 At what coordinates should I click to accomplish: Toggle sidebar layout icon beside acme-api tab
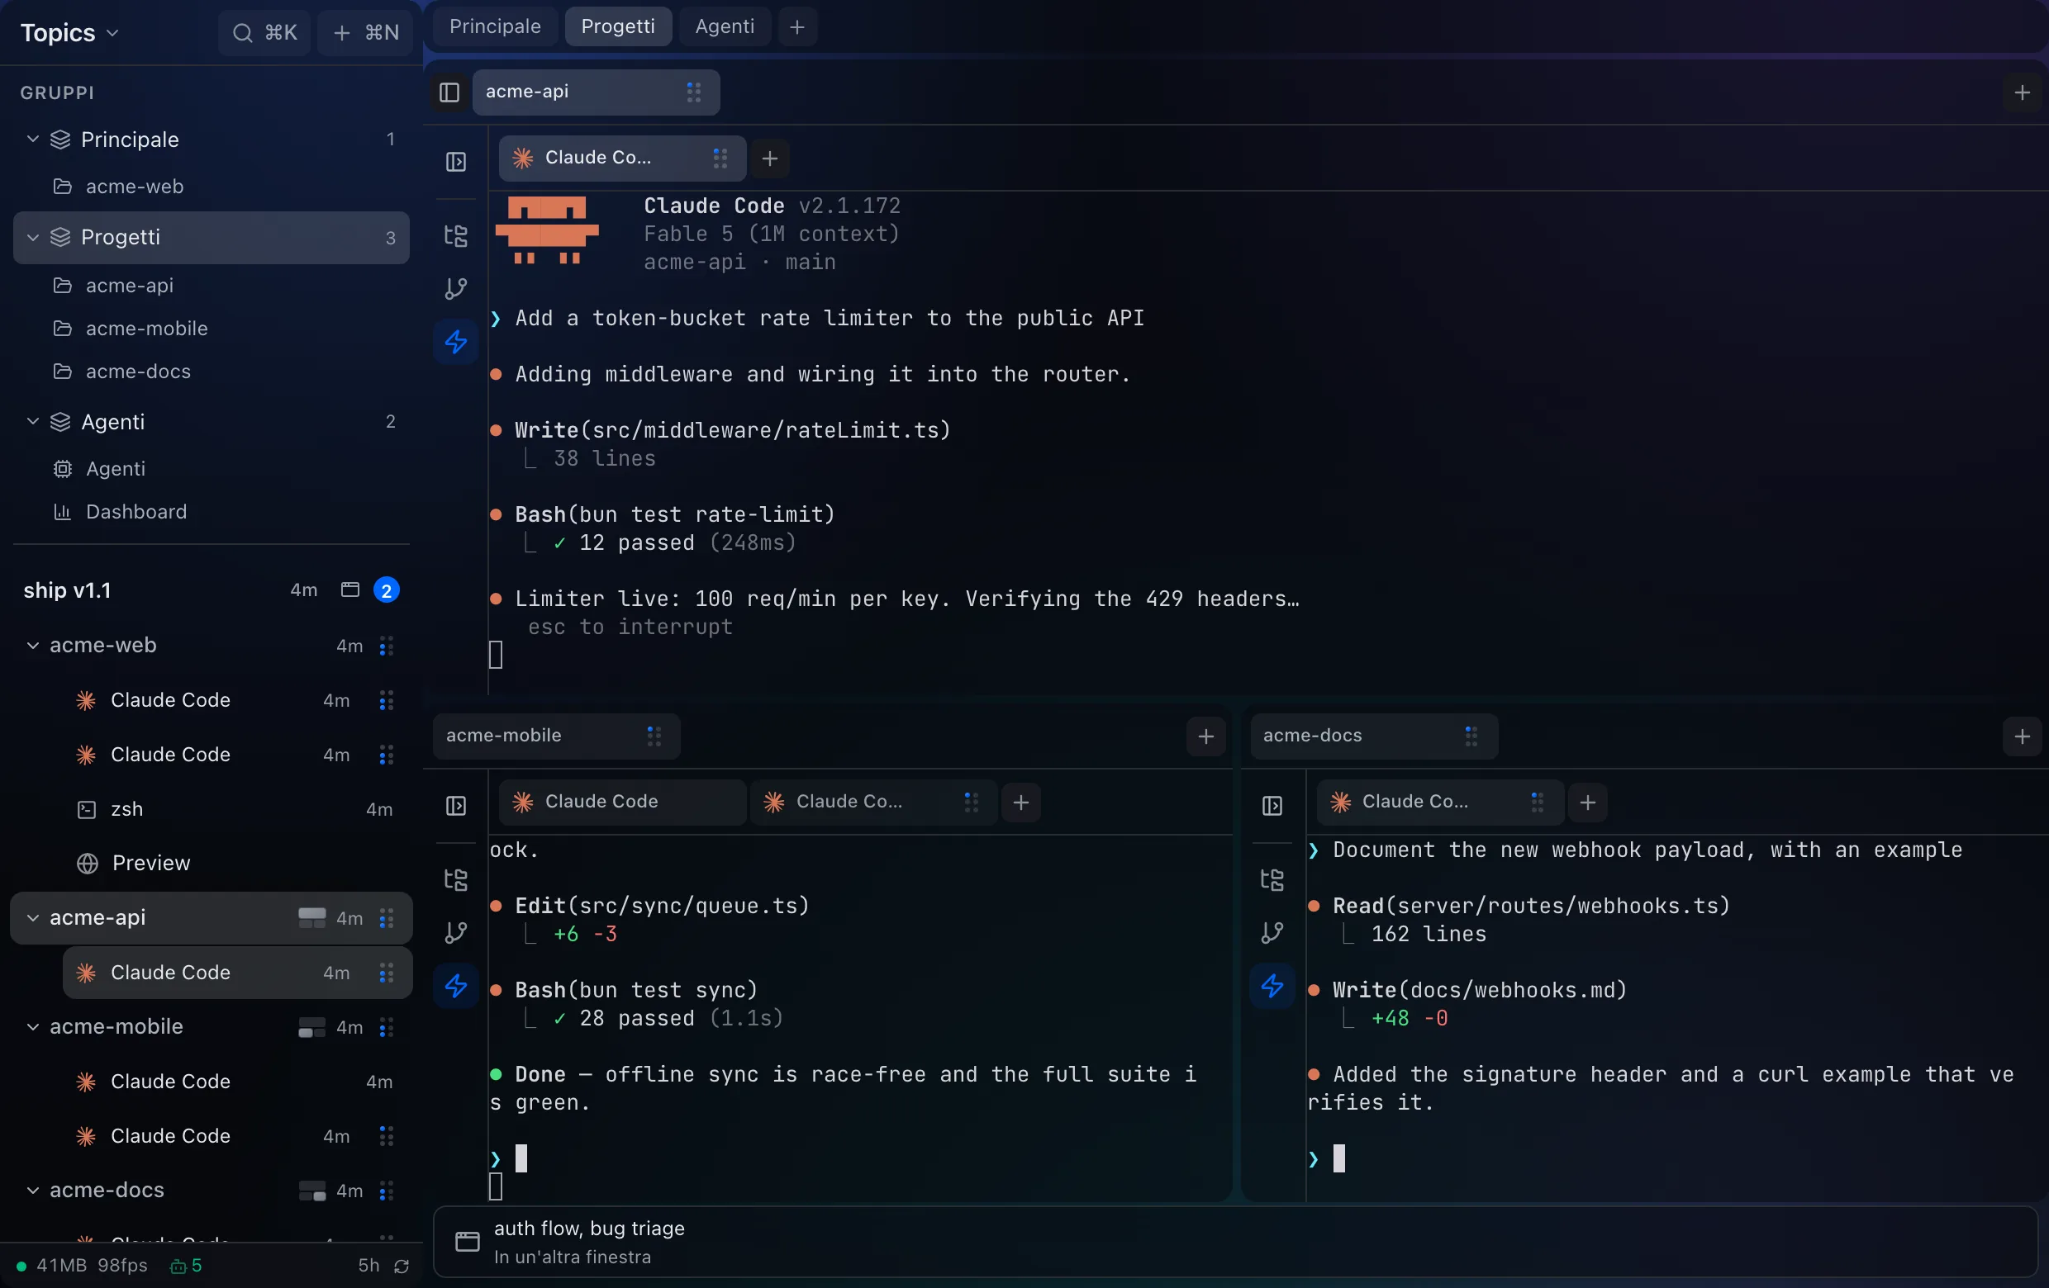pos(449,92)
